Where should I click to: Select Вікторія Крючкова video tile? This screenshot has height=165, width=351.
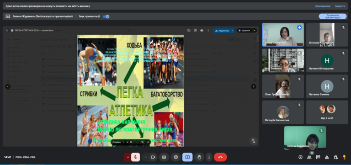[327, 35]
